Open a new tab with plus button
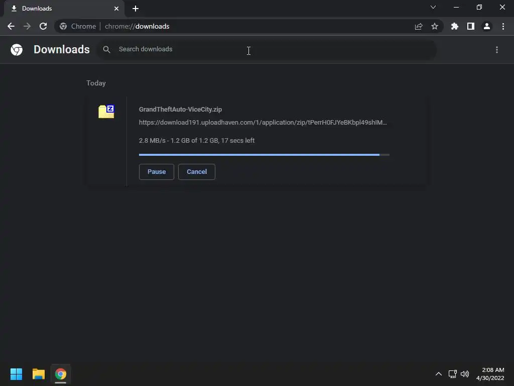The image size is (514, 386). (136, 9)
